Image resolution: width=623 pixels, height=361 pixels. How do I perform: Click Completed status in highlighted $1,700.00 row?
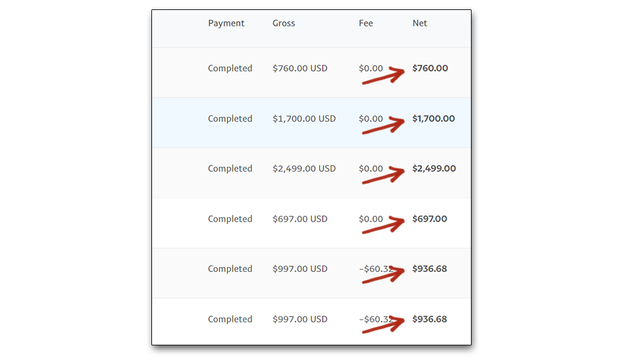[x=230, y=119]
